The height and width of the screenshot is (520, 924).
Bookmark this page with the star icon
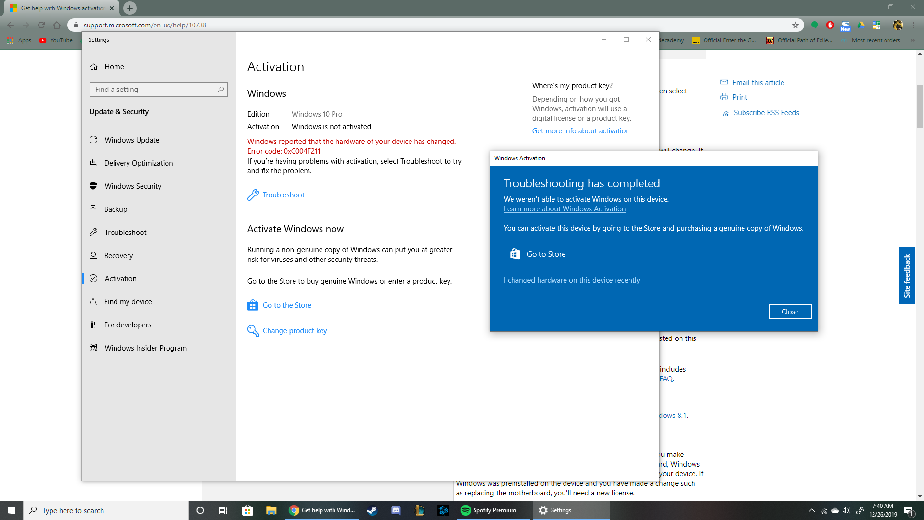[796, 25]
